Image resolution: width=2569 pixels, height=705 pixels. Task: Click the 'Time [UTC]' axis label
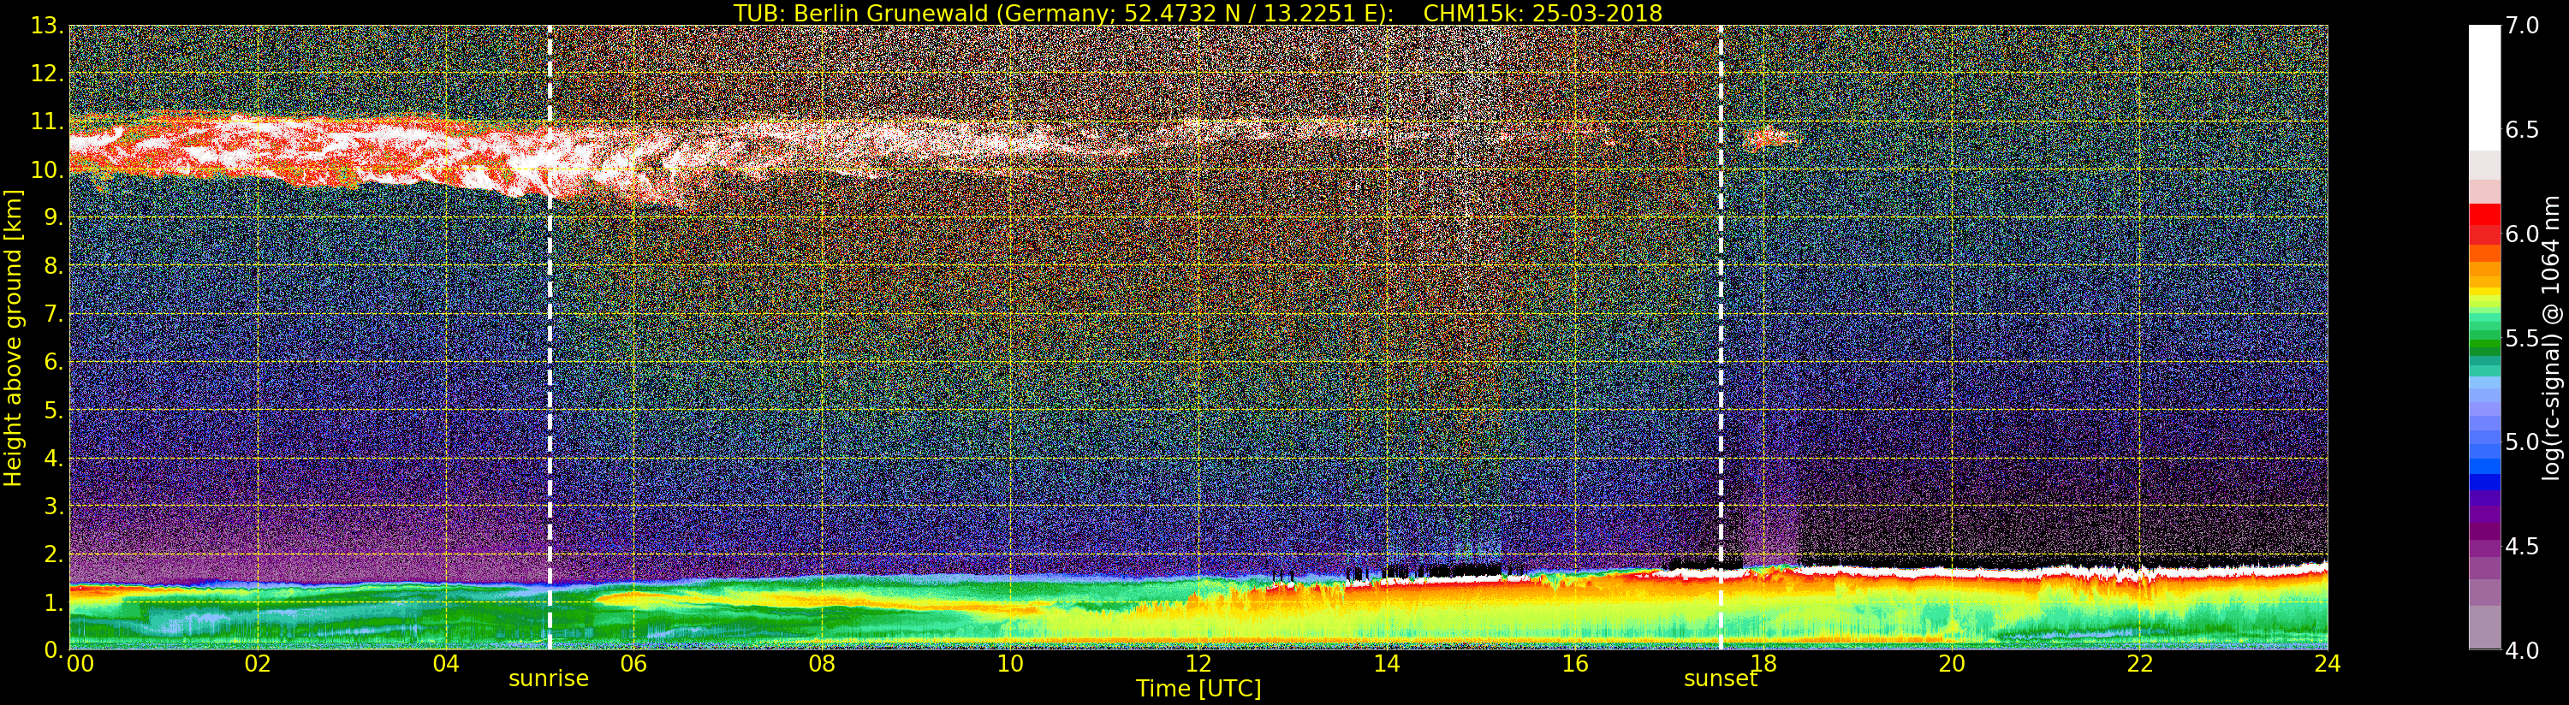coord(1198,688)
